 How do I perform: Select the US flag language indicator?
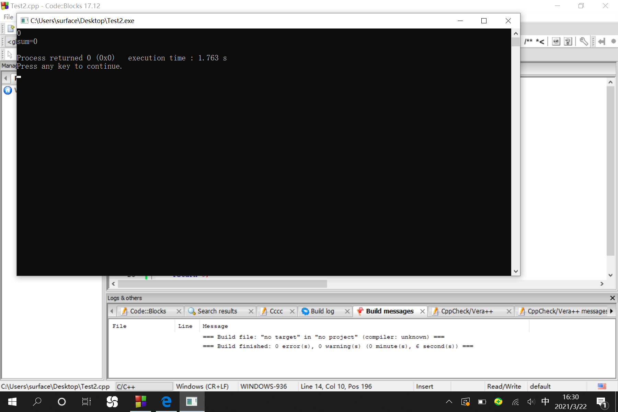[x=602, y=386]
